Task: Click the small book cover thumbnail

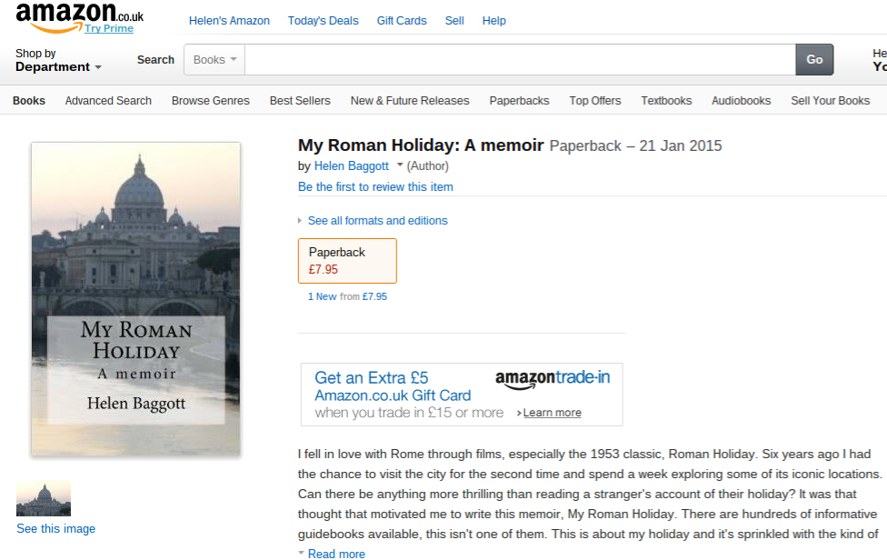Action: (44, 498)
